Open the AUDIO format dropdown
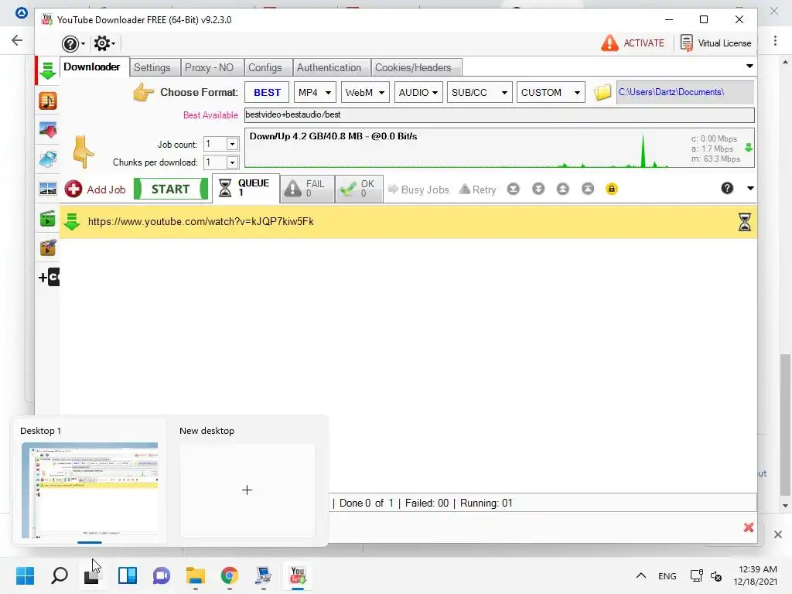The width and height of the screenshot is (792, 594). (418, 93)
